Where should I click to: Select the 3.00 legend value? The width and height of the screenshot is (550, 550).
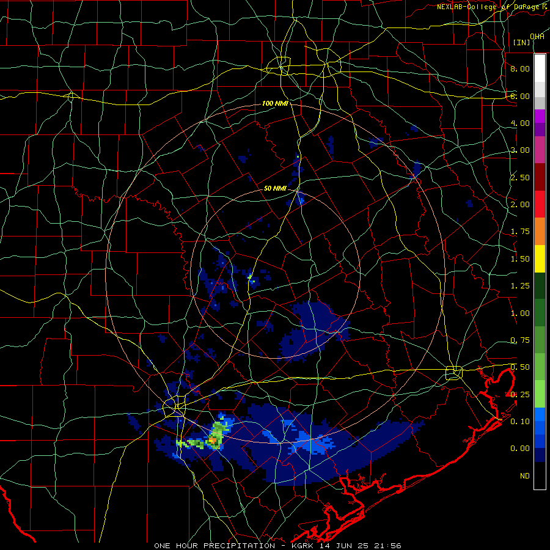pyautogui.click(x=520, y=150)
